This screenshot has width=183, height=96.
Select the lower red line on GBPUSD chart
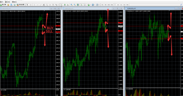coord(90,31)
